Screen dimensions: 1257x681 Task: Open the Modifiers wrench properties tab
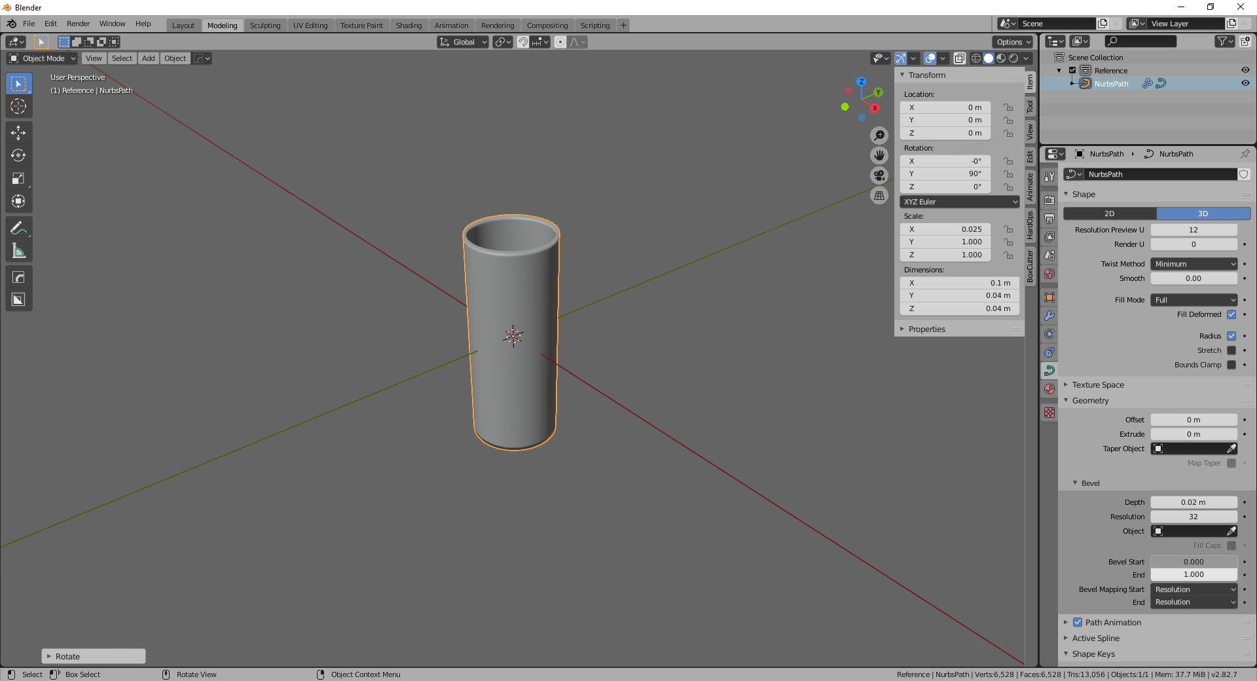coord(1049,316)
